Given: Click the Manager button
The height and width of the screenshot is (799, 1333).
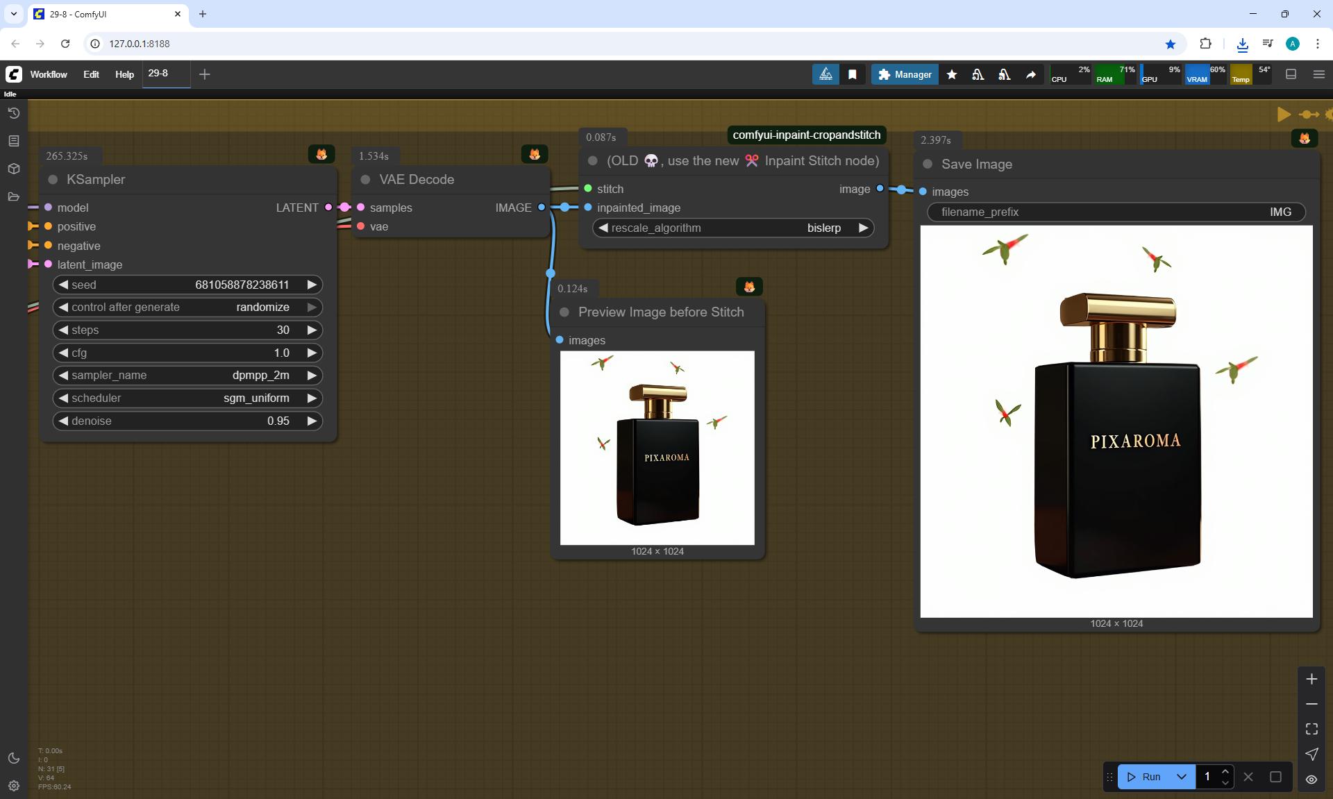Looking at the screenshot, I should click(905, 74).
